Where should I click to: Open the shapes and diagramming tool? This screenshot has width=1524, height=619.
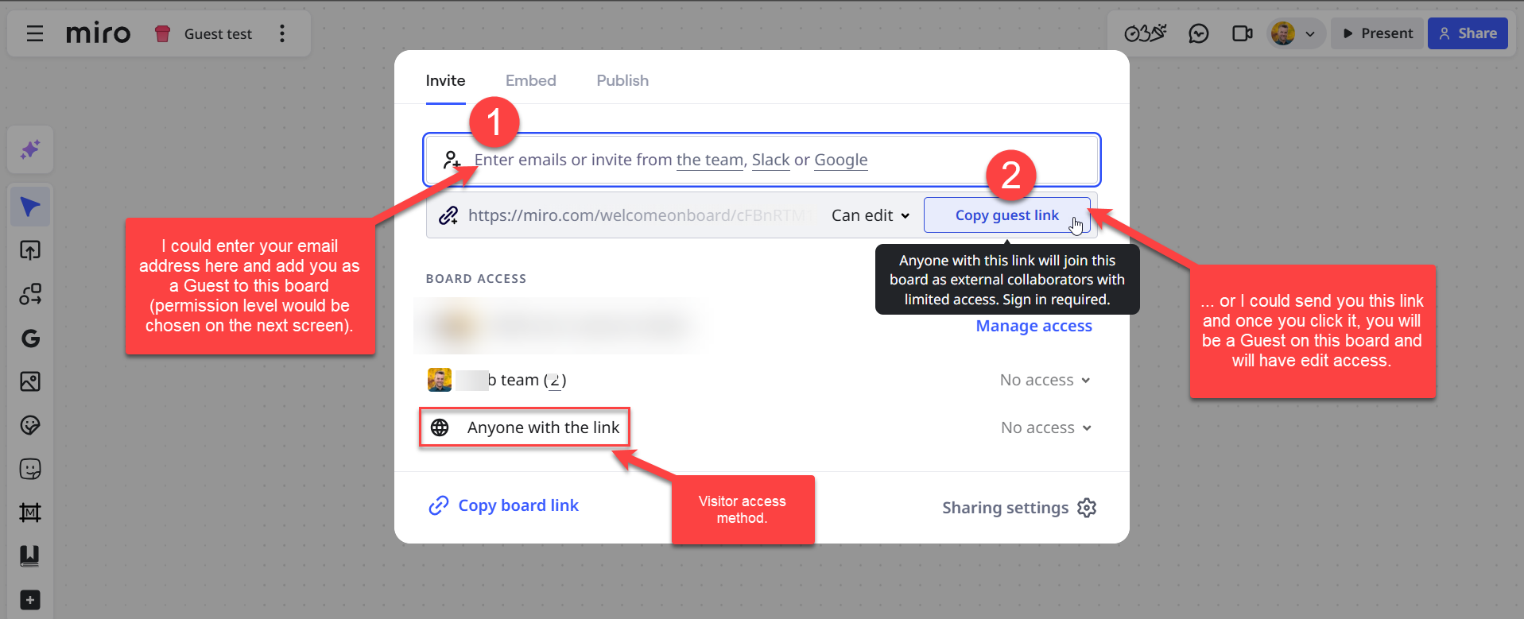tap(30, 294)
